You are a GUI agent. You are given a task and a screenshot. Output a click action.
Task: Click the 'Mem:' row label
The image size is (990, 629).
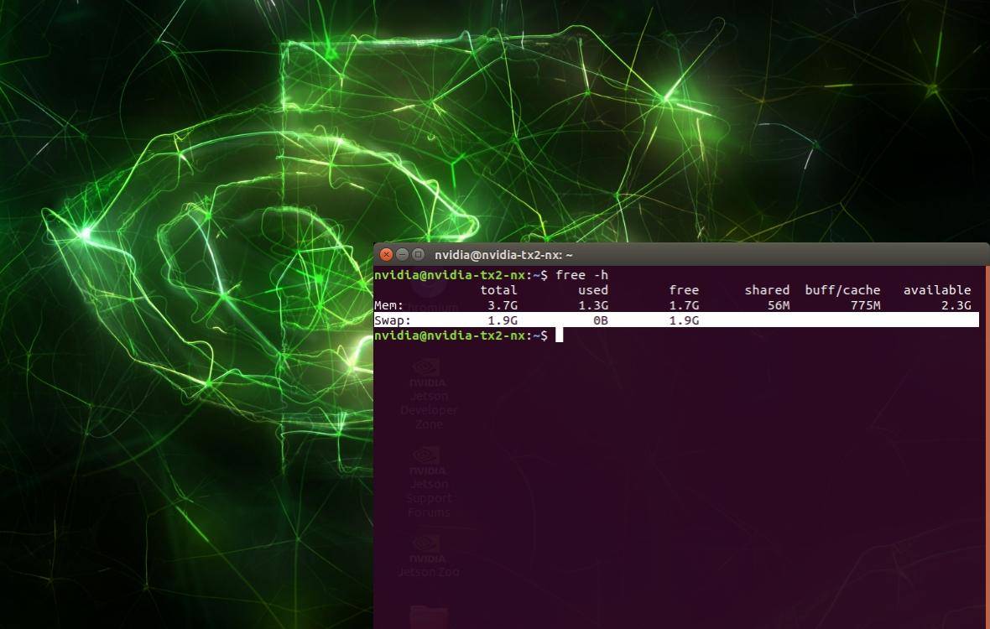point(389,305)
